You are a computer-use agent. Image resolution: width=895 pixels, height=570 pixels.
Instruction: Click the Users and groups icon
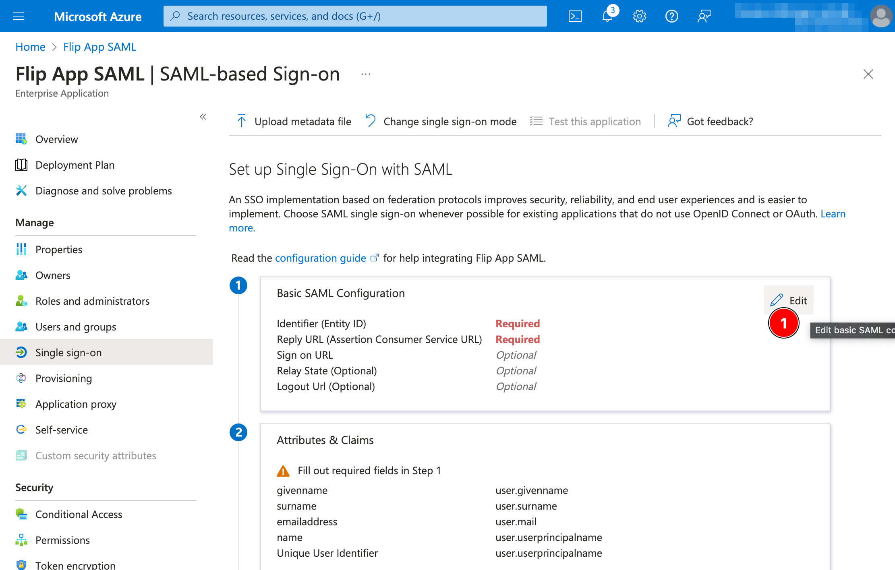[x=21, y=326]
